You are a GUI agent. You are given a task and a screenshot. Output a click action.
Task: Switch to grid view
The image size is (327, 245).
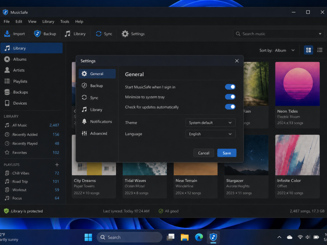[x=309, y=50]
